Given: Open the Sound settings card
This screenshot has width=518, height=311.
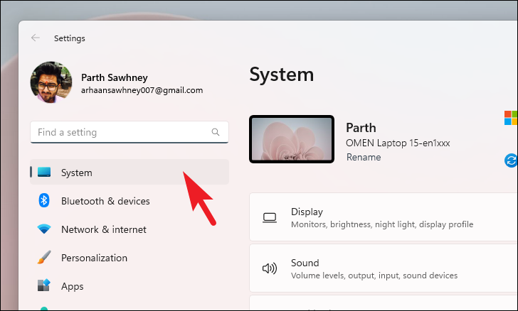Looking at the screenshot, I should [x=384, y=268].
